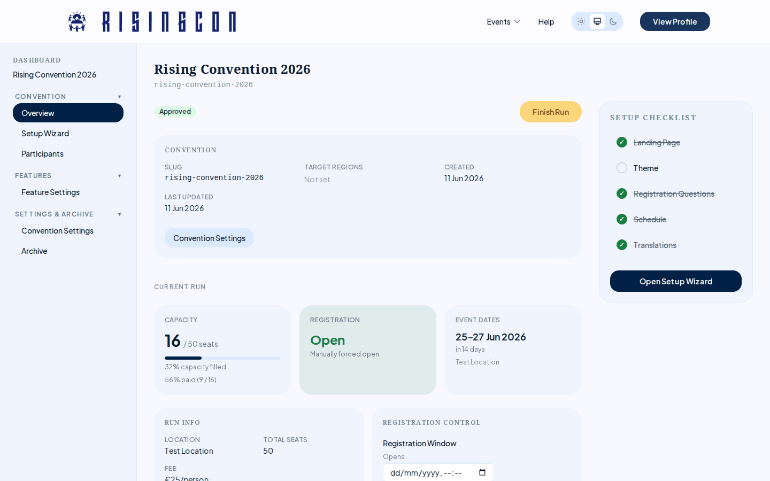Image resolution: width=770 pixels, height=481 pixels.
Task: Click the capacity progress bar
Action: click(x=222, y=358)
